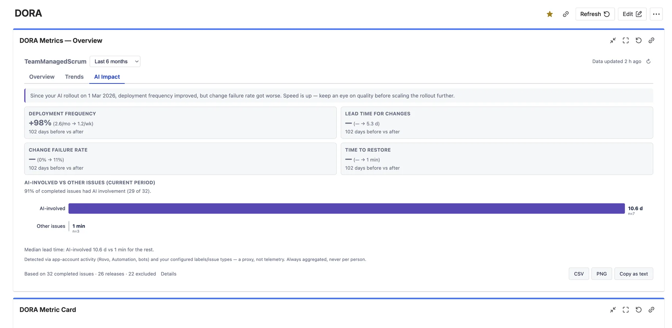
Task: Export data with the CSV button
Action: [579, 274]
